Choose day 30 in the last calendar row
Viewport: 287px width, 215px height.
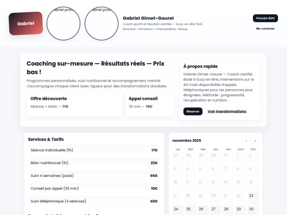click(253, 210)
